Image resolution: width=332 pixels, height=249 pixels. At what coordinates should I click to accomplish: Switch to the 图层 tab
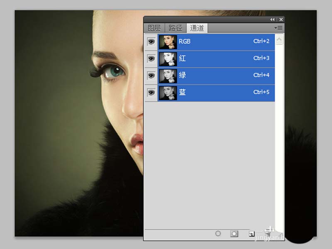click(x=154, y=28)
